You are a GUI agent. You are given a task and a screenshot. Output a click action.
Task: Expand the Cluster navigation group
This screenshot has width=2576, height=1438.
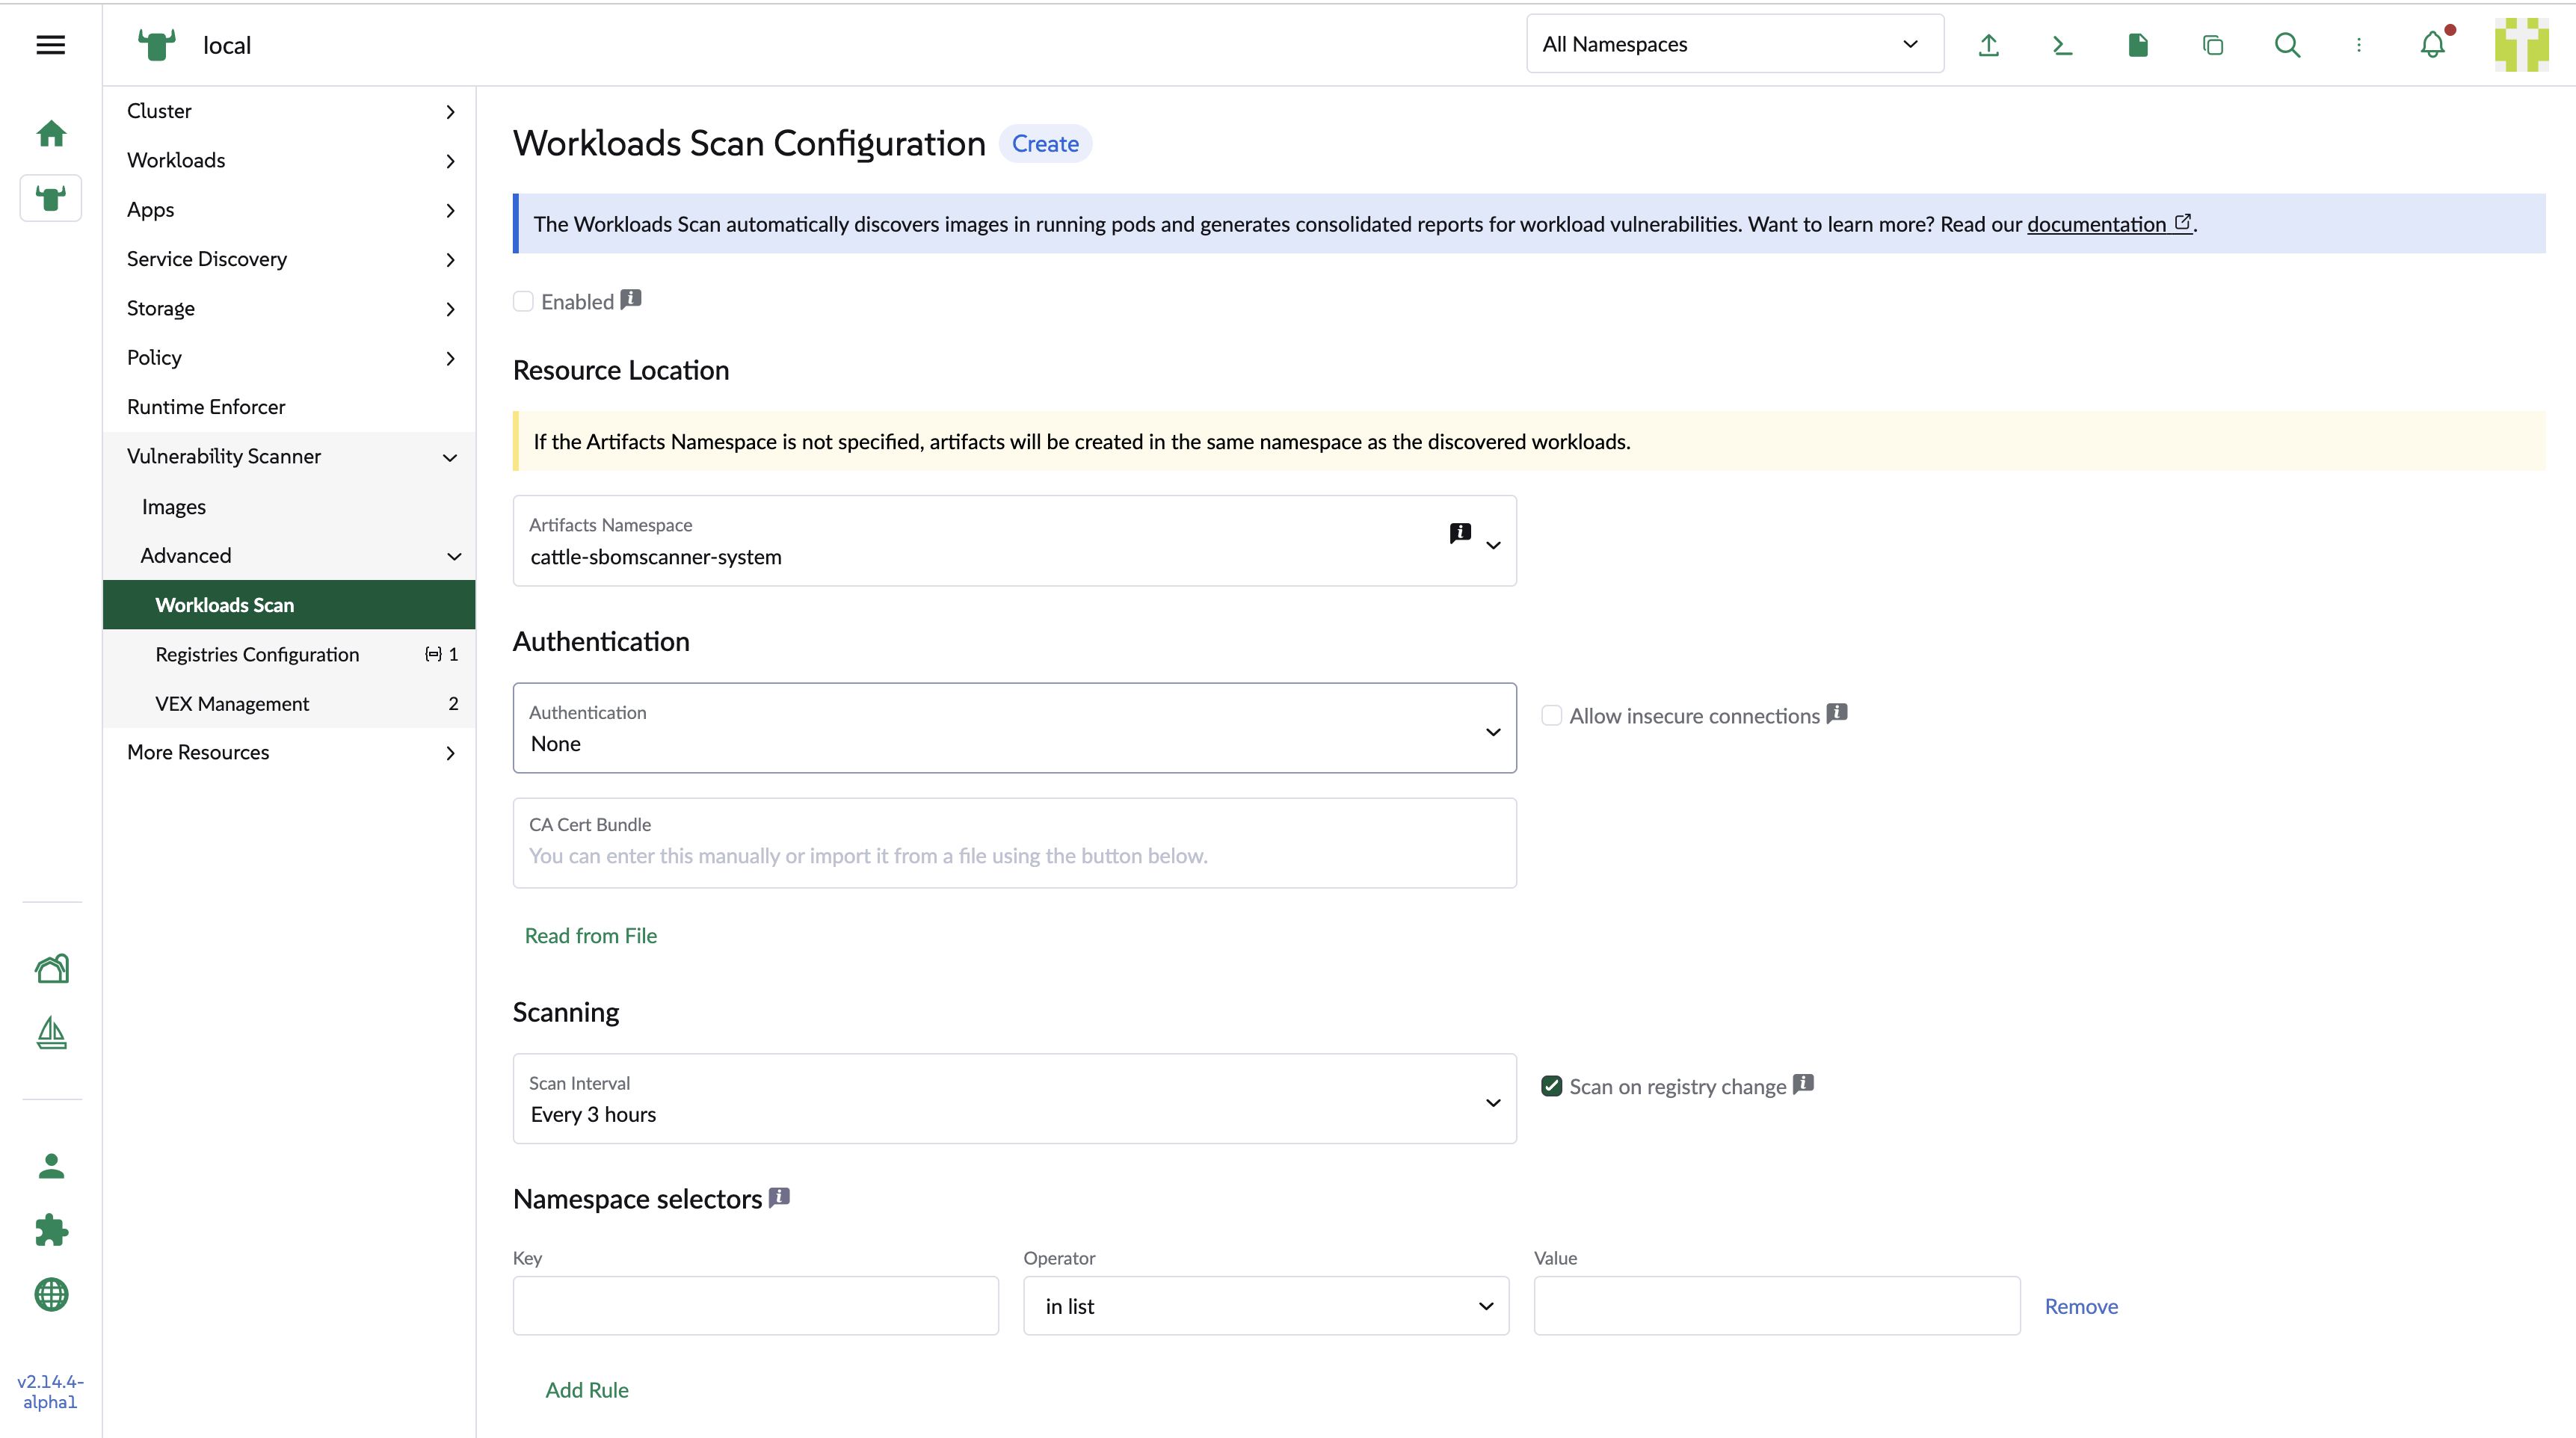(289, 111)
